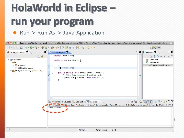Click the Save toolbar icon

pyautogui.click(x=14, y=48)
